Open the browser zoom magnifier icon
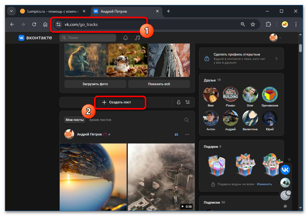This screenshot has height=216, width=308. coord(243,24)
